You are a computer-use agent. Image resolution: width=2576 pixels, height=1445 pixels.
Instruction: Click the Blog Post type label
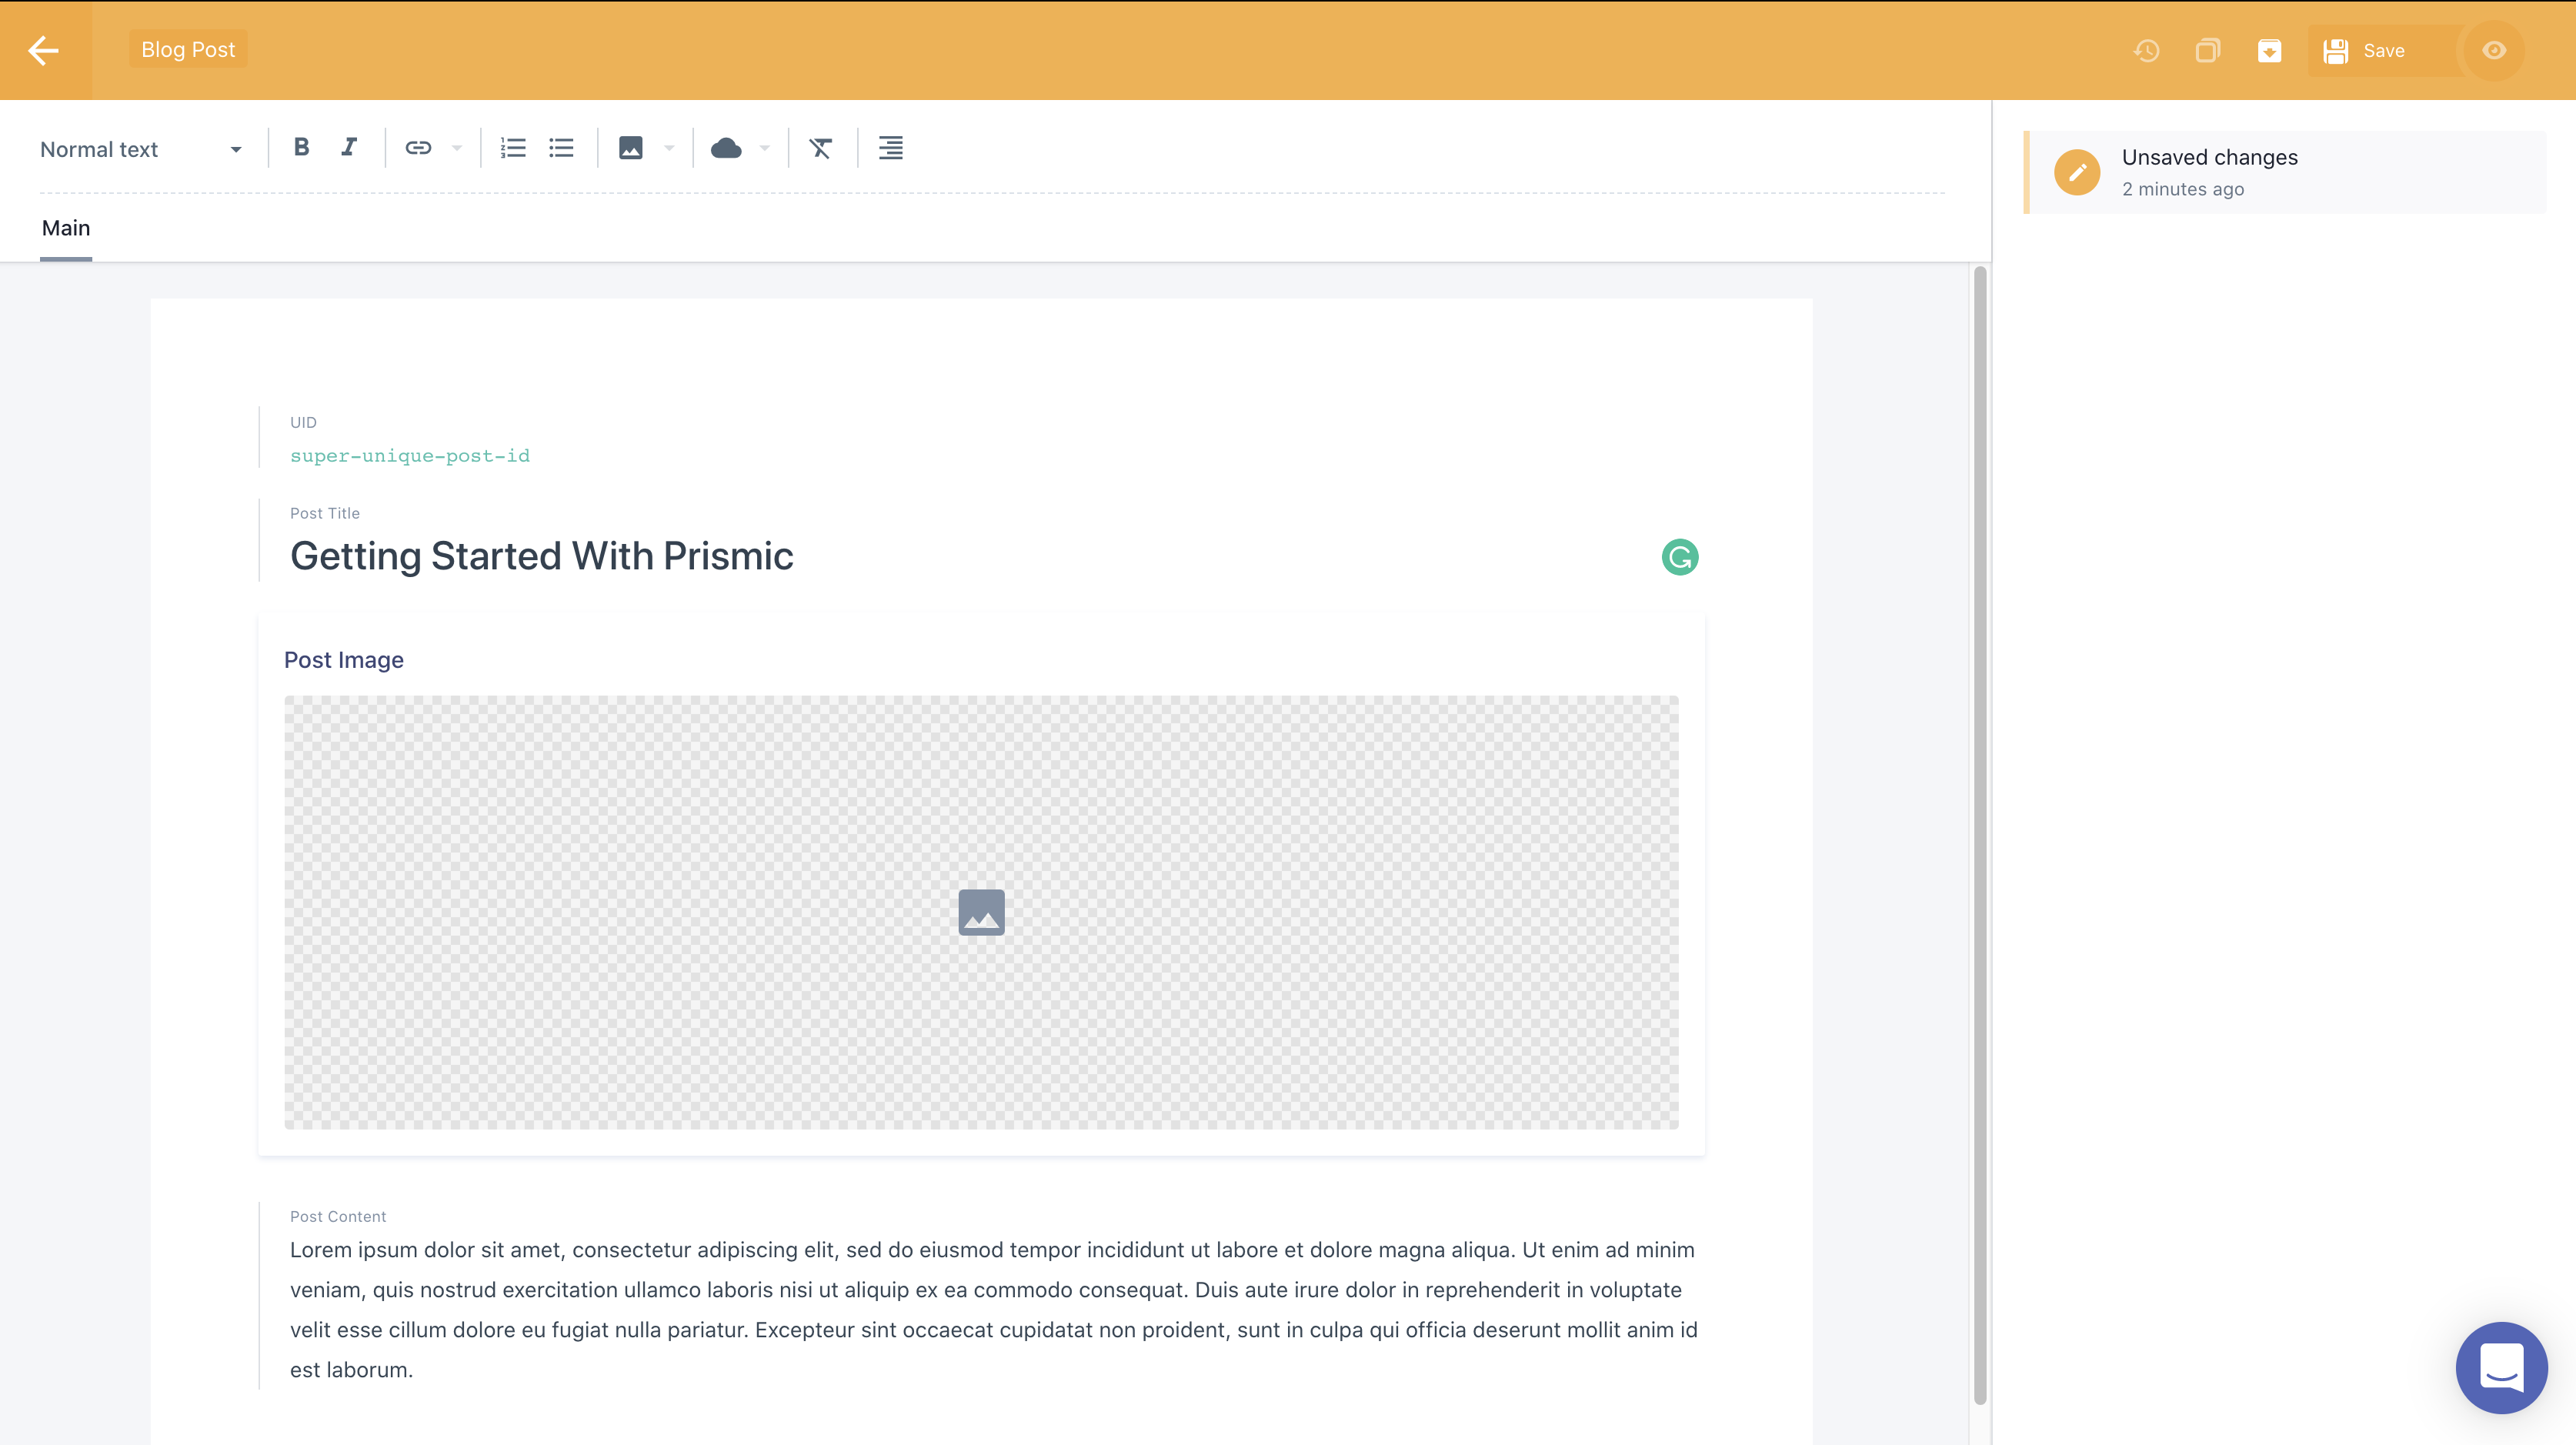tap(188, 50)
